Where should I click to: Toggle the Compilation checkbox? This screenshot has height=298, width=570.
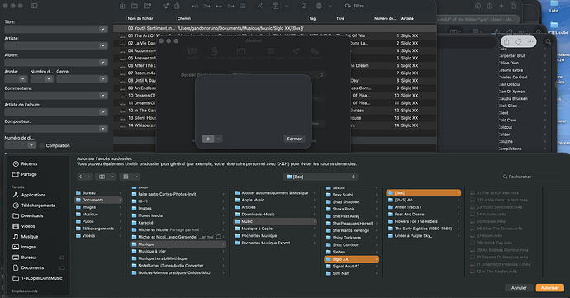[42, 145]
